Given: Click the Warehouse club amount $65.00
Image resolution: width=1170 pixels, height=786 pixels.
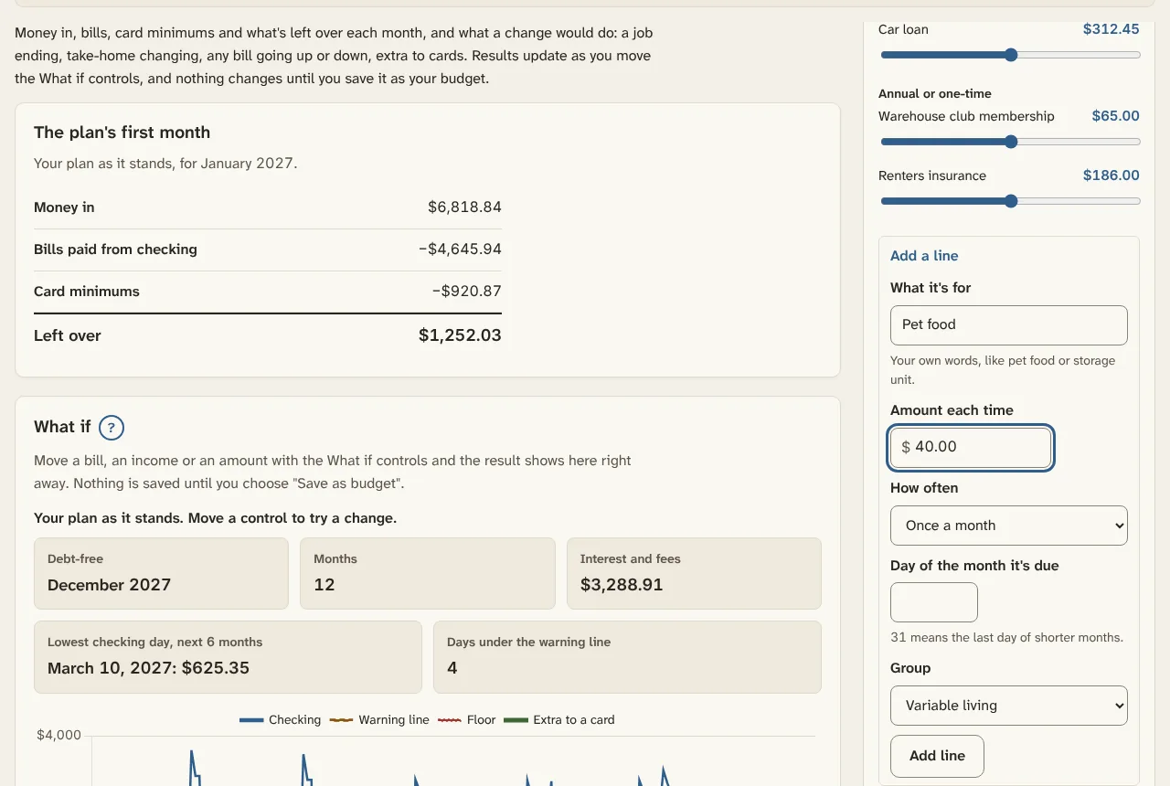Looking at the screenshot, I should 1116,116.
